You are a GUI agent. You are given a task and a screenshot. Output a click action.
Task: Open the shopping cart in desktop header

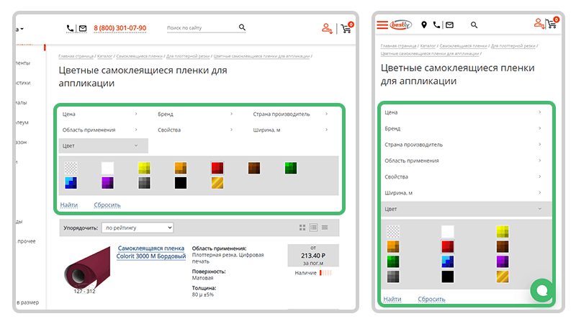(346, 28)
